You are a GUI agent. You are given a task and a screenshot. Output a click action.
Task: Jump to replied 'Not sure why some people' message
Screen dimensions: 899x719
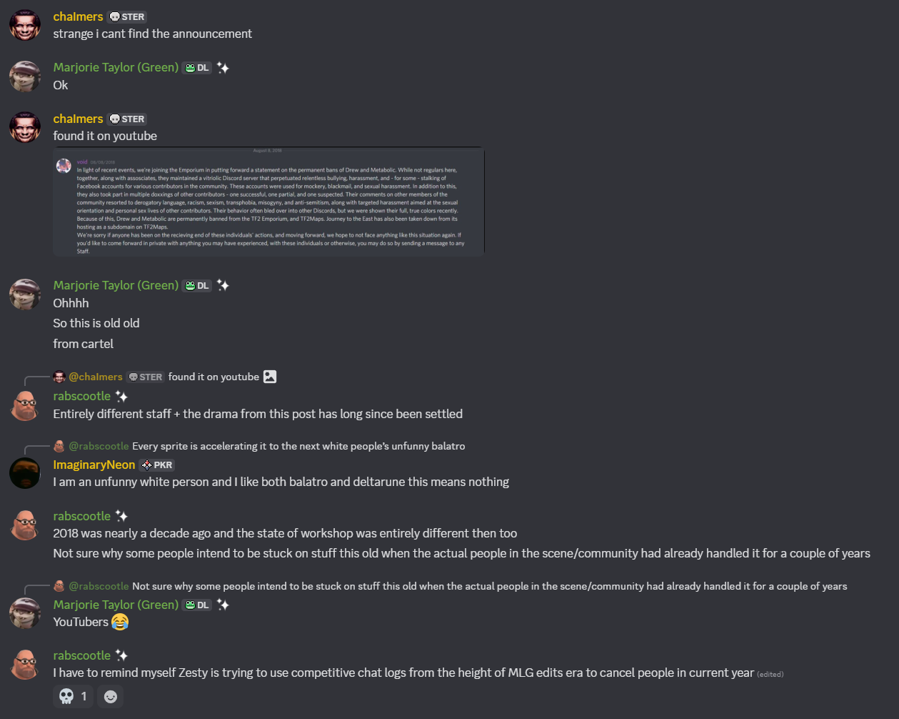coord(490,586)
